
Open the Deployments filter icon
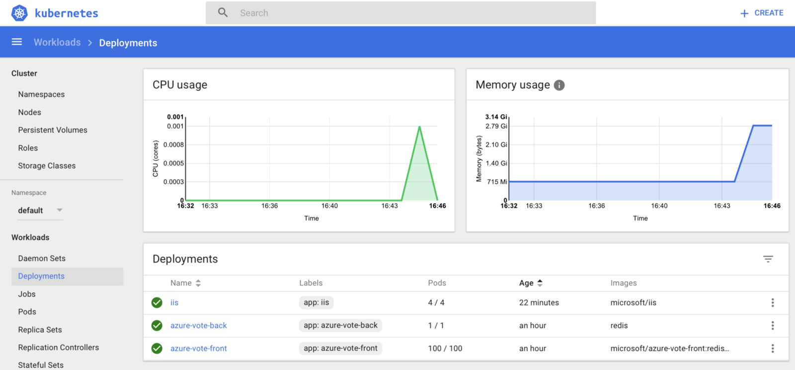(768, 259)
